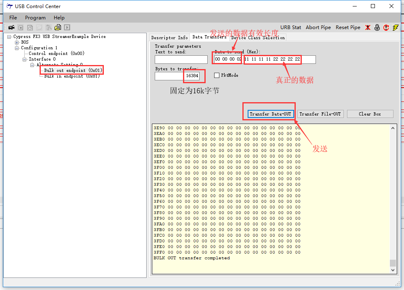This screenshot has height=290, width=404.
Task: Click the Text to send input field
Action: (x=181, y=59)
